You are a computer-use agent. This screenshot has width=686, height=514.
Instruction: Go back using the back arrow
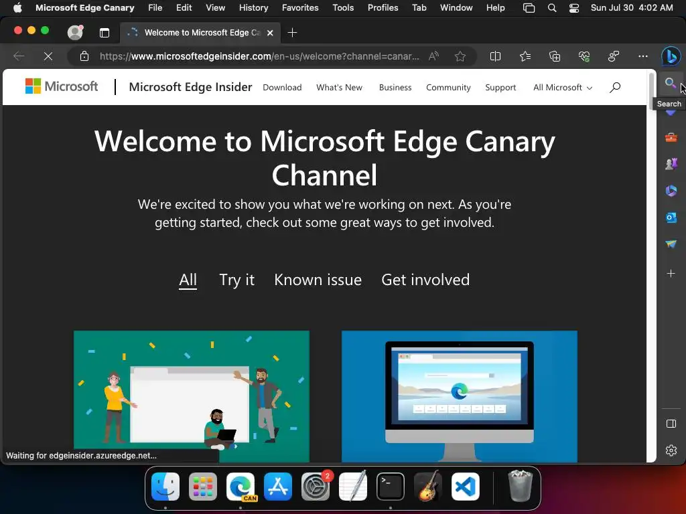click(19, 56)
